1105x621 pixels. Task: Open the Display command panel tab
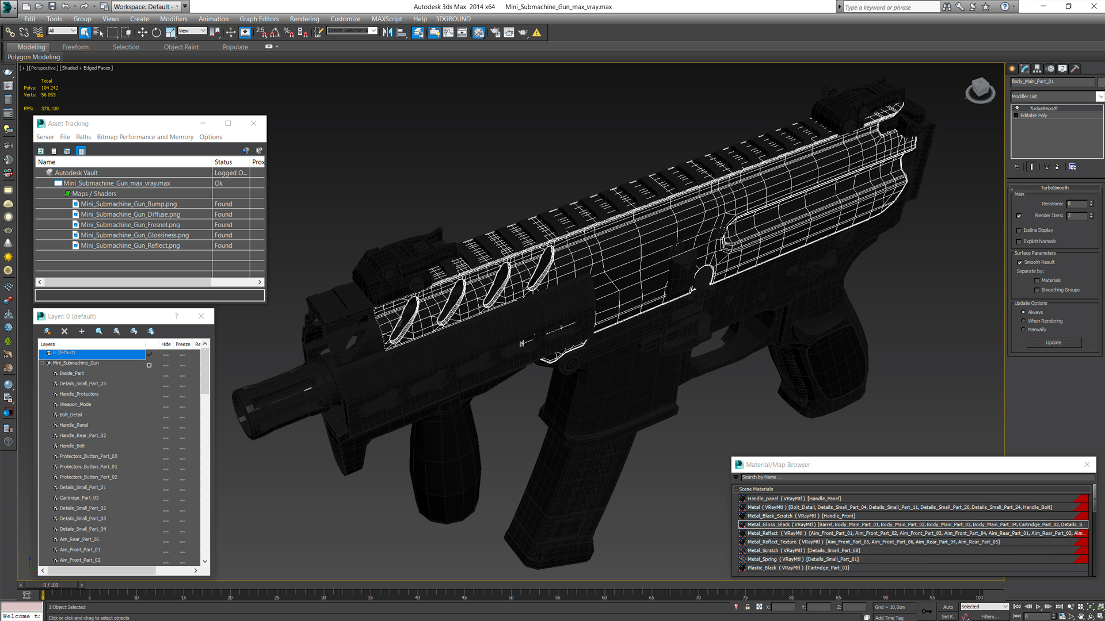click(x=1062, y=68)
